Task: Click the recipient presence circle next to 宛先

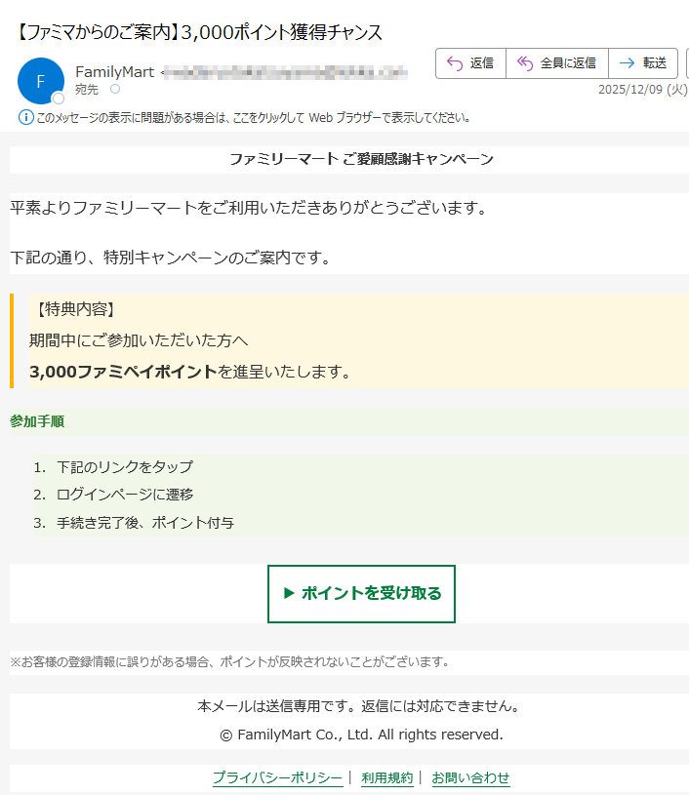Action: tap(115, 89)
